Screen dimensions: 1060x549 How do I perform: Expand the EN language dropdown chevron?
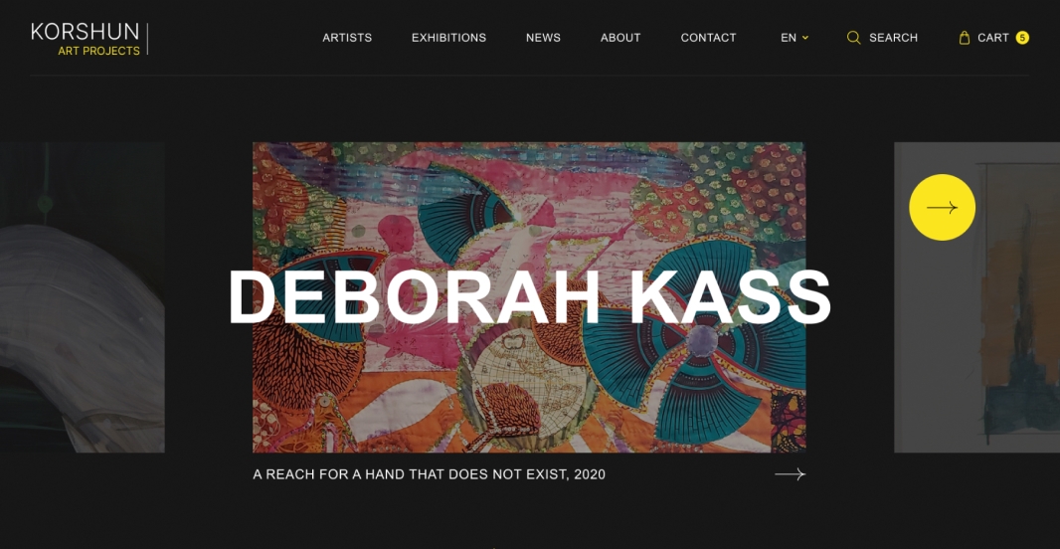click(x=805, y=38)
